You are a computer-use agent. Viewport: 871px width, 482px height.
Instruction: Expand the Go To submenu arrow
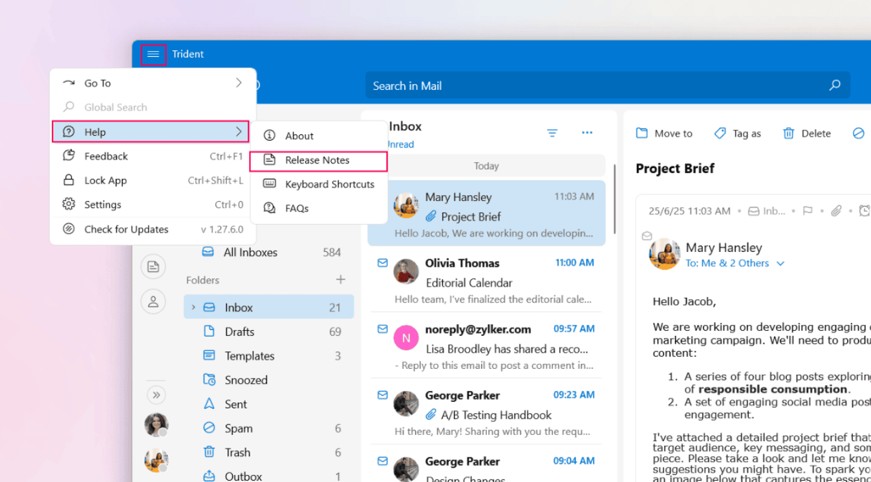[239, 83]
